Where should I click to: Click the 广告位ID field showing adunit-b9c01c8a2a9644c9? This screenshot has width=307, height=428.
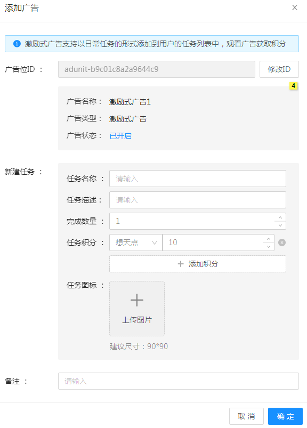pos(157,69)
